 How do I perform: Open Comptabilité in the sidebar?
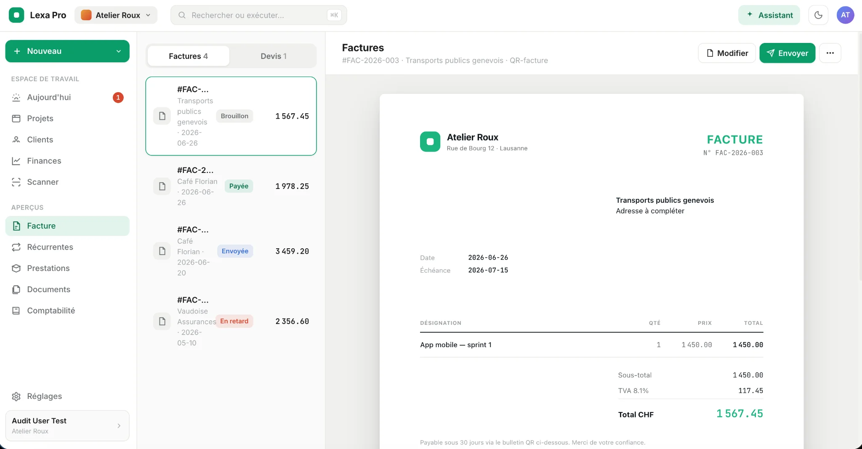tap(67, 311)
